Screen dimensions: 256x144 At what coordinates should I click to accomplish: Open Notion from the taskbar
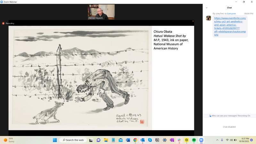point(157,140)
